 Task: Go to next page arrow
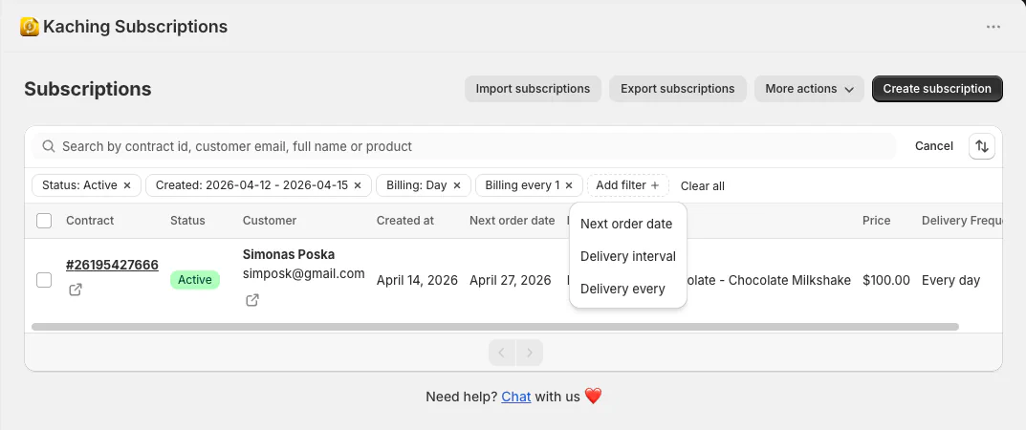click(530, 353)
